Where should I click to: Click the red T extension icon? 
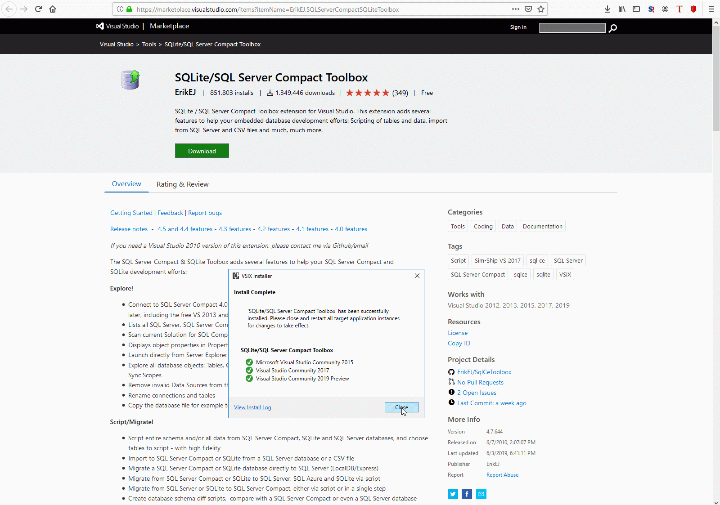coord(679,9)
